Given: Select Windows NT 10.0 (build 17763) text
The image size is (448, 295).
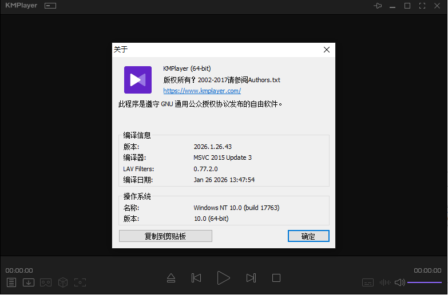Looking at the screenshot, I should 236,208.
